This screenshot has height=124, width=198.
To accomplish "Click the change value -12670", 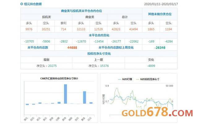I will (81, 41).
